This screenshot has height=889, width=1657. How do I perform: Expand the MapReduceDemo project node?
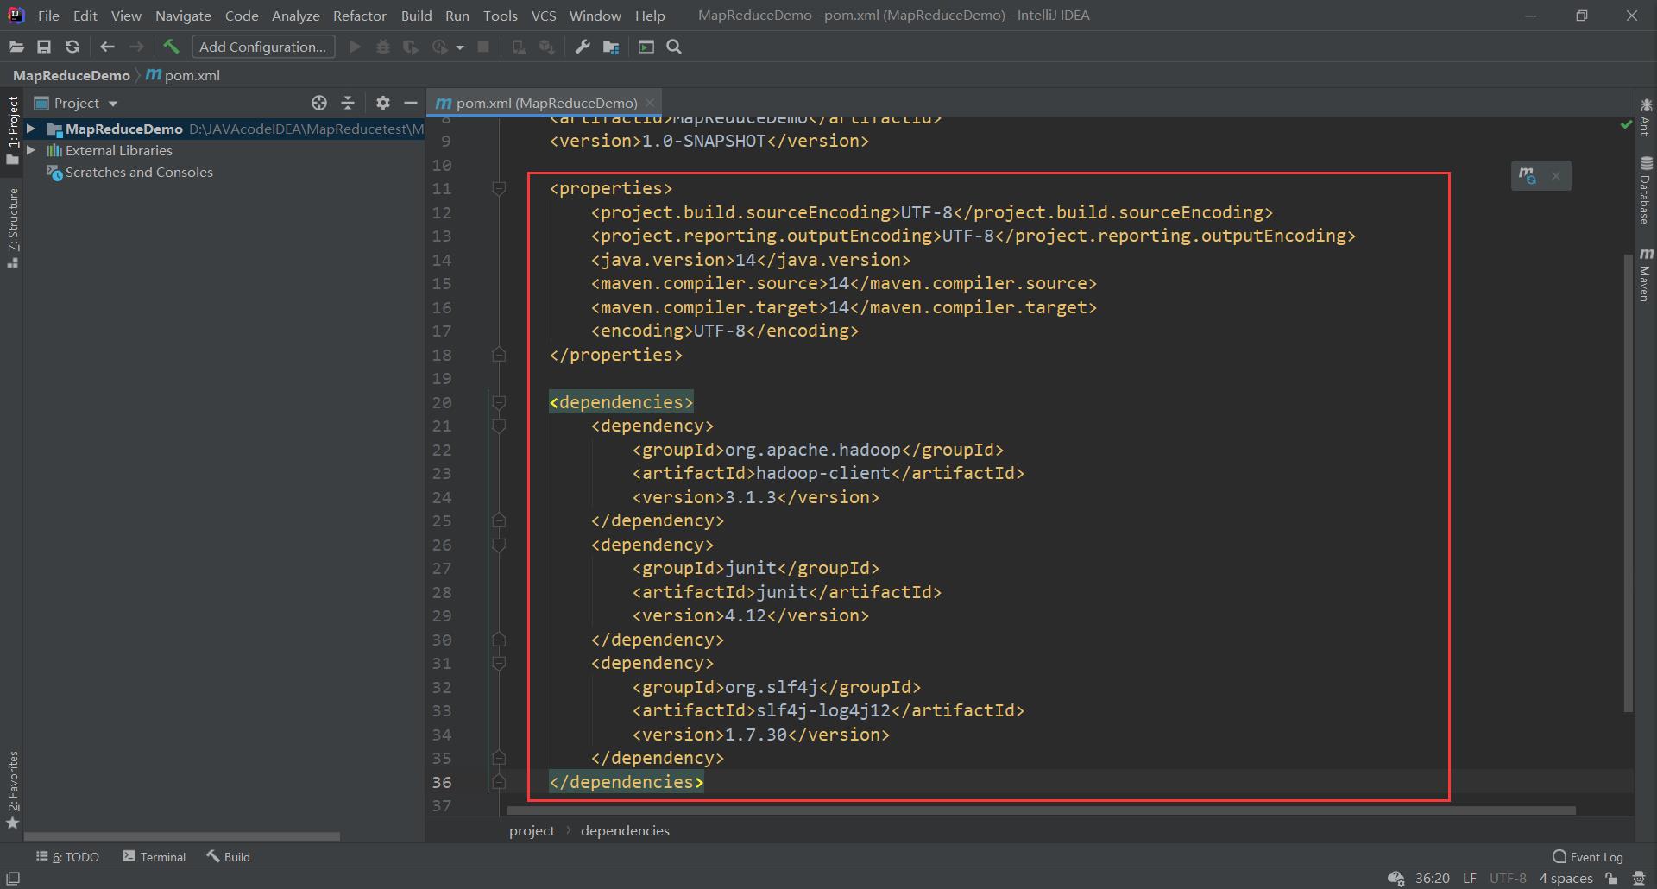31,129
